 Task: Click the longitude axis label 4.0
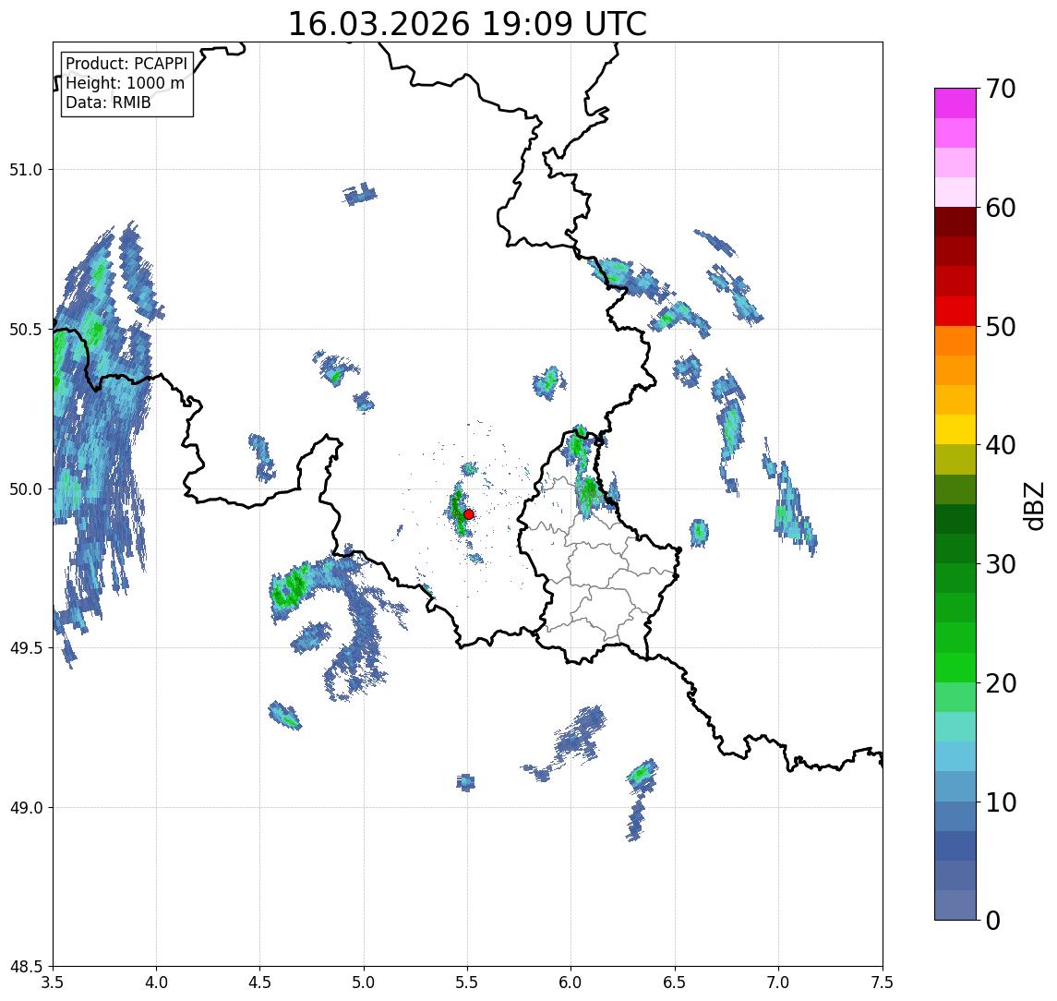(156, 983)
